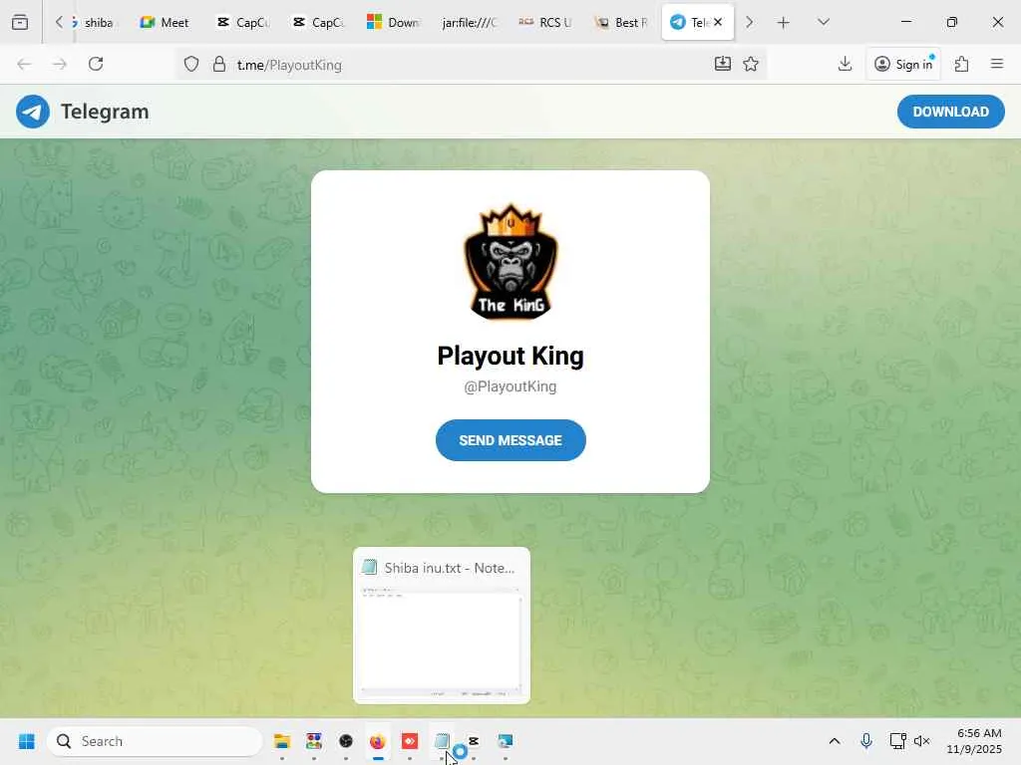Open the red recorder app on taskbar
Image resolution: width=1021 pixels, height=765 pixels.
[x=410, y=741]
